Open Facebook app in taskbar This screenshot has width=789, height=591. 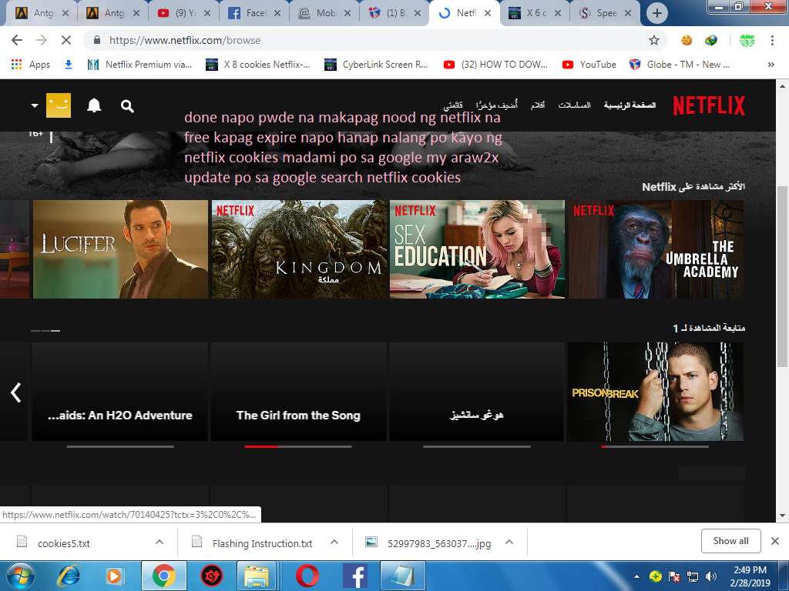coord(354,576)
